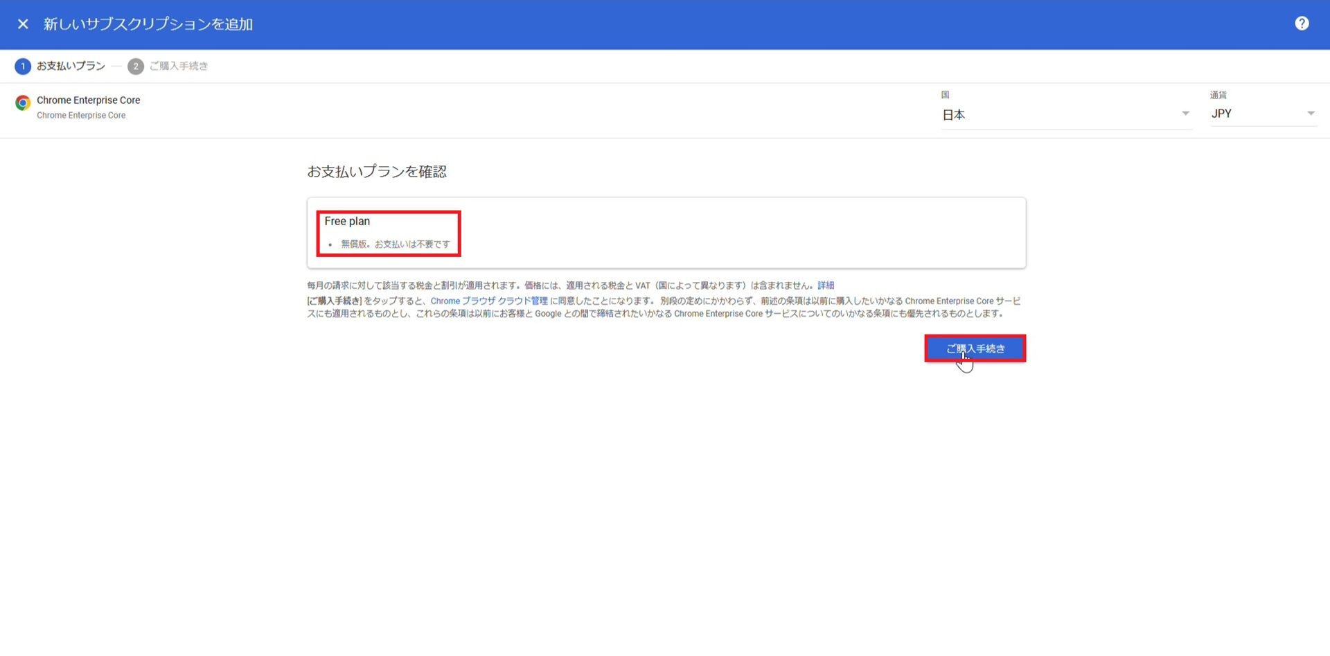Click the 新しいサブスクリプションを追加 header title
Screen dimensions: 1330x656
pos(148,24)
